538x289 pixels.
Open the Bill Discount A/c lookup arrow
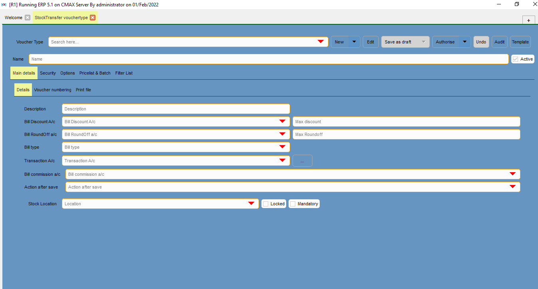(283, 122)
